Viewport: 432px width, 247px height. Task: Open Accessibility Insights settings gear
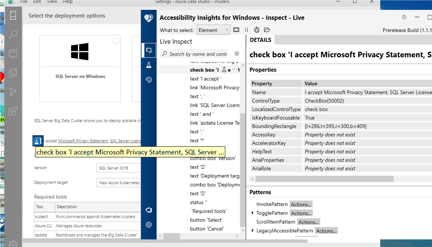(x=149, y=225)
